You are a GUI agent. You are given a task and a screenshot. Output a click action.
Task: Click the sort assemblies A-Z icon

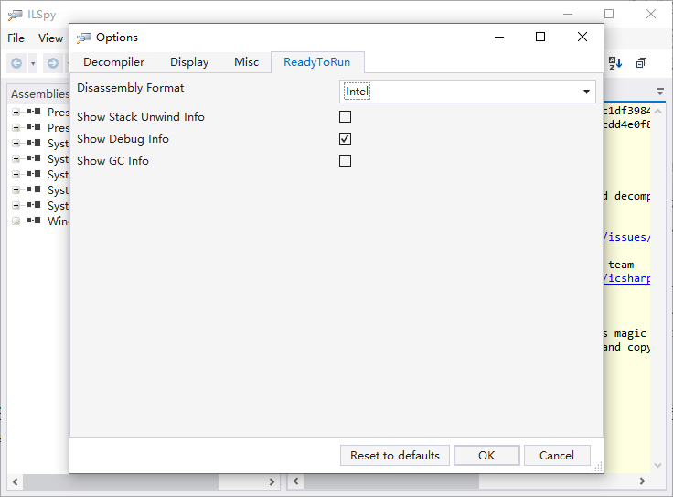point(615,63)
